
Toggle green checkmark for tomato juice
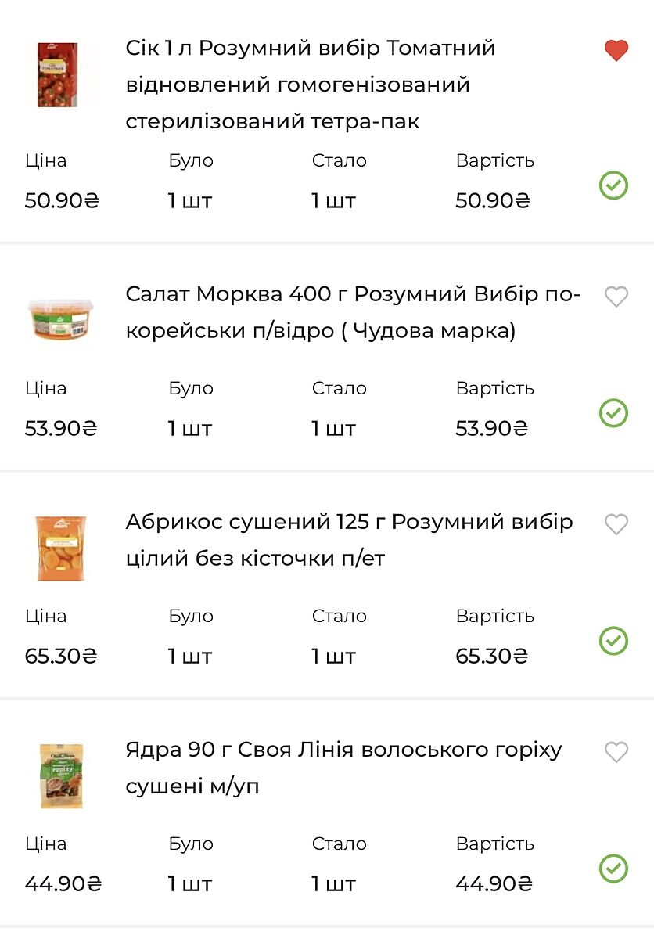click(x=613, y=185)
